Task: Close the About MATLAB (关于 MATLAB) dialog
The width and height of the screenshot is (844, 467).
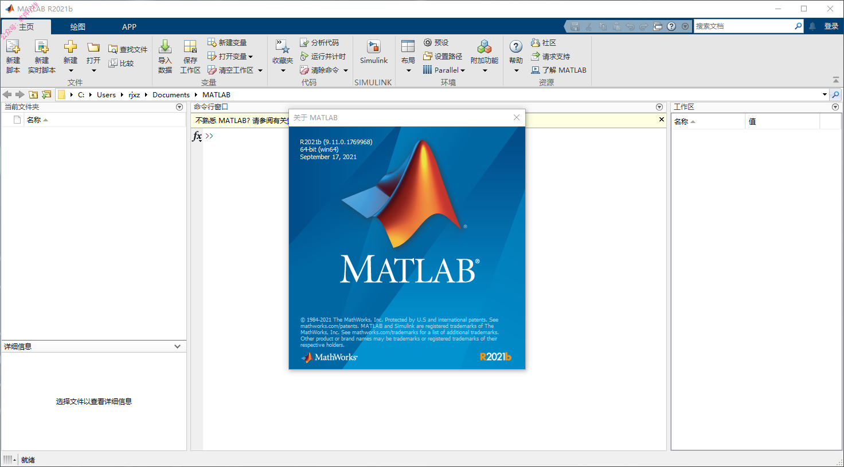Action: point(517,117)
